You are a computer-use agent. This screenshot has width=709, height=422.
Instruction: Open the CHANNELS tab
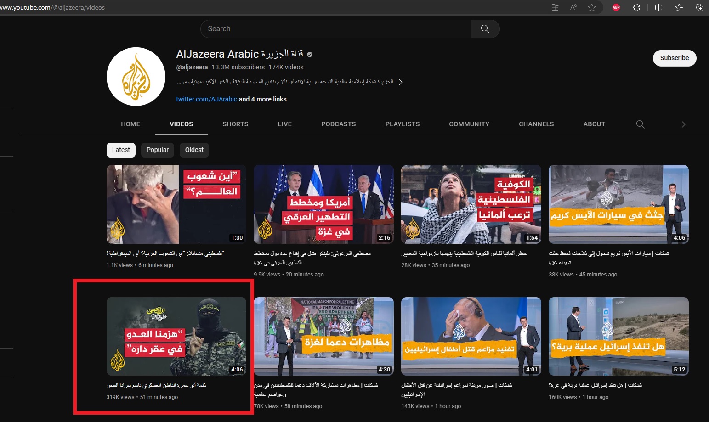click(x=536, y=124)
